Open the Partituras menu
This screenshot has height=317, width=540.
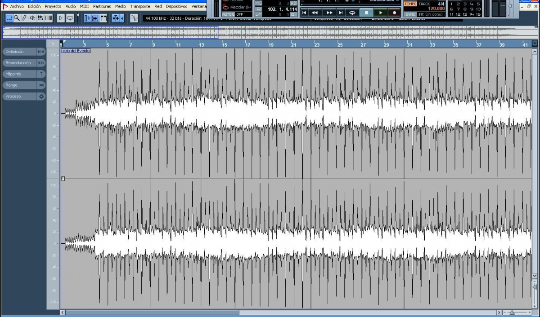102,6
